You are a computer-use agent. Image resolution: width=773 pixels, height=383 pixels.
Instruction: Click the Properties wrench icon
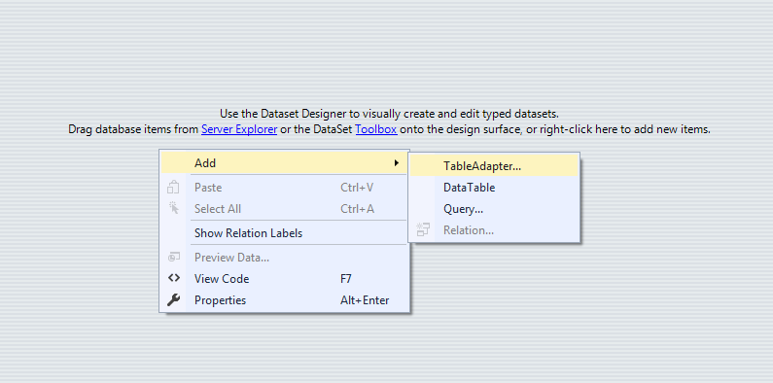click(173, 299)
